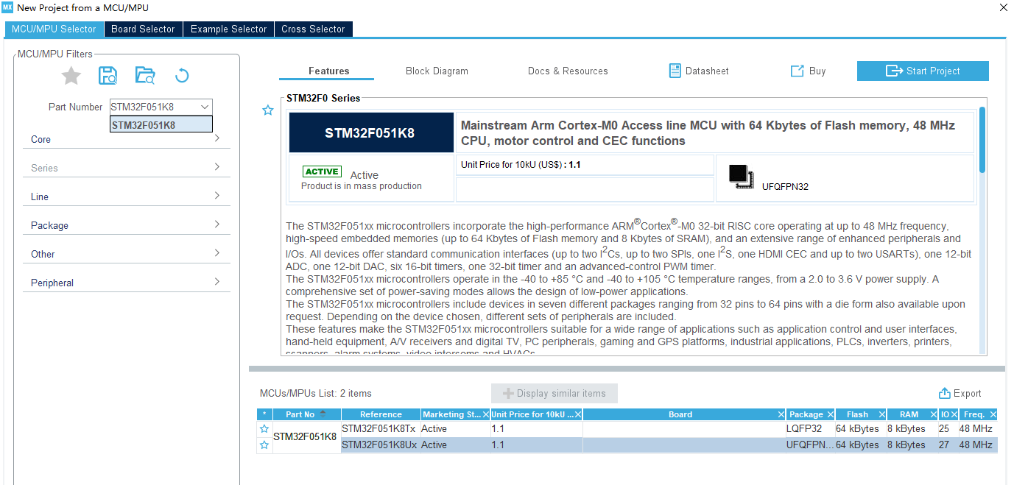Remove the Marketing Status column via its X
The image size is (1014, 485).
(486, 414)
